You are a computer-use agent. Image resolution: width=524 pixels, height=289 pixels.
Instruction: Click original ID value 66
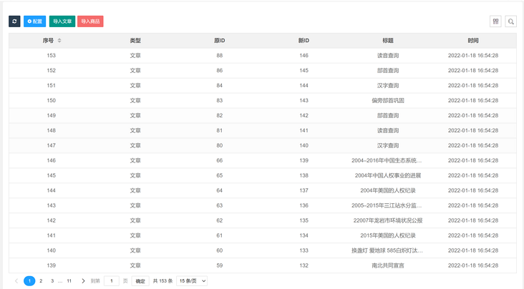click(220, 160)
